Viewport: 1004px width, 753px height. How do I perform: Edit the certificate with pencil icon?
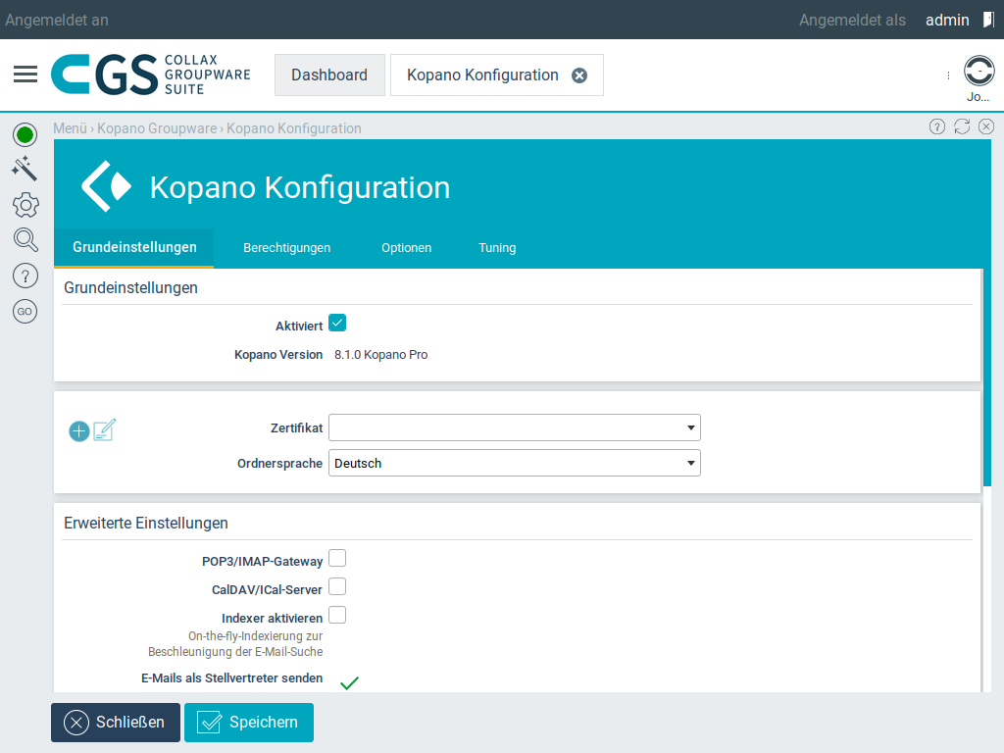pos(104,429)
